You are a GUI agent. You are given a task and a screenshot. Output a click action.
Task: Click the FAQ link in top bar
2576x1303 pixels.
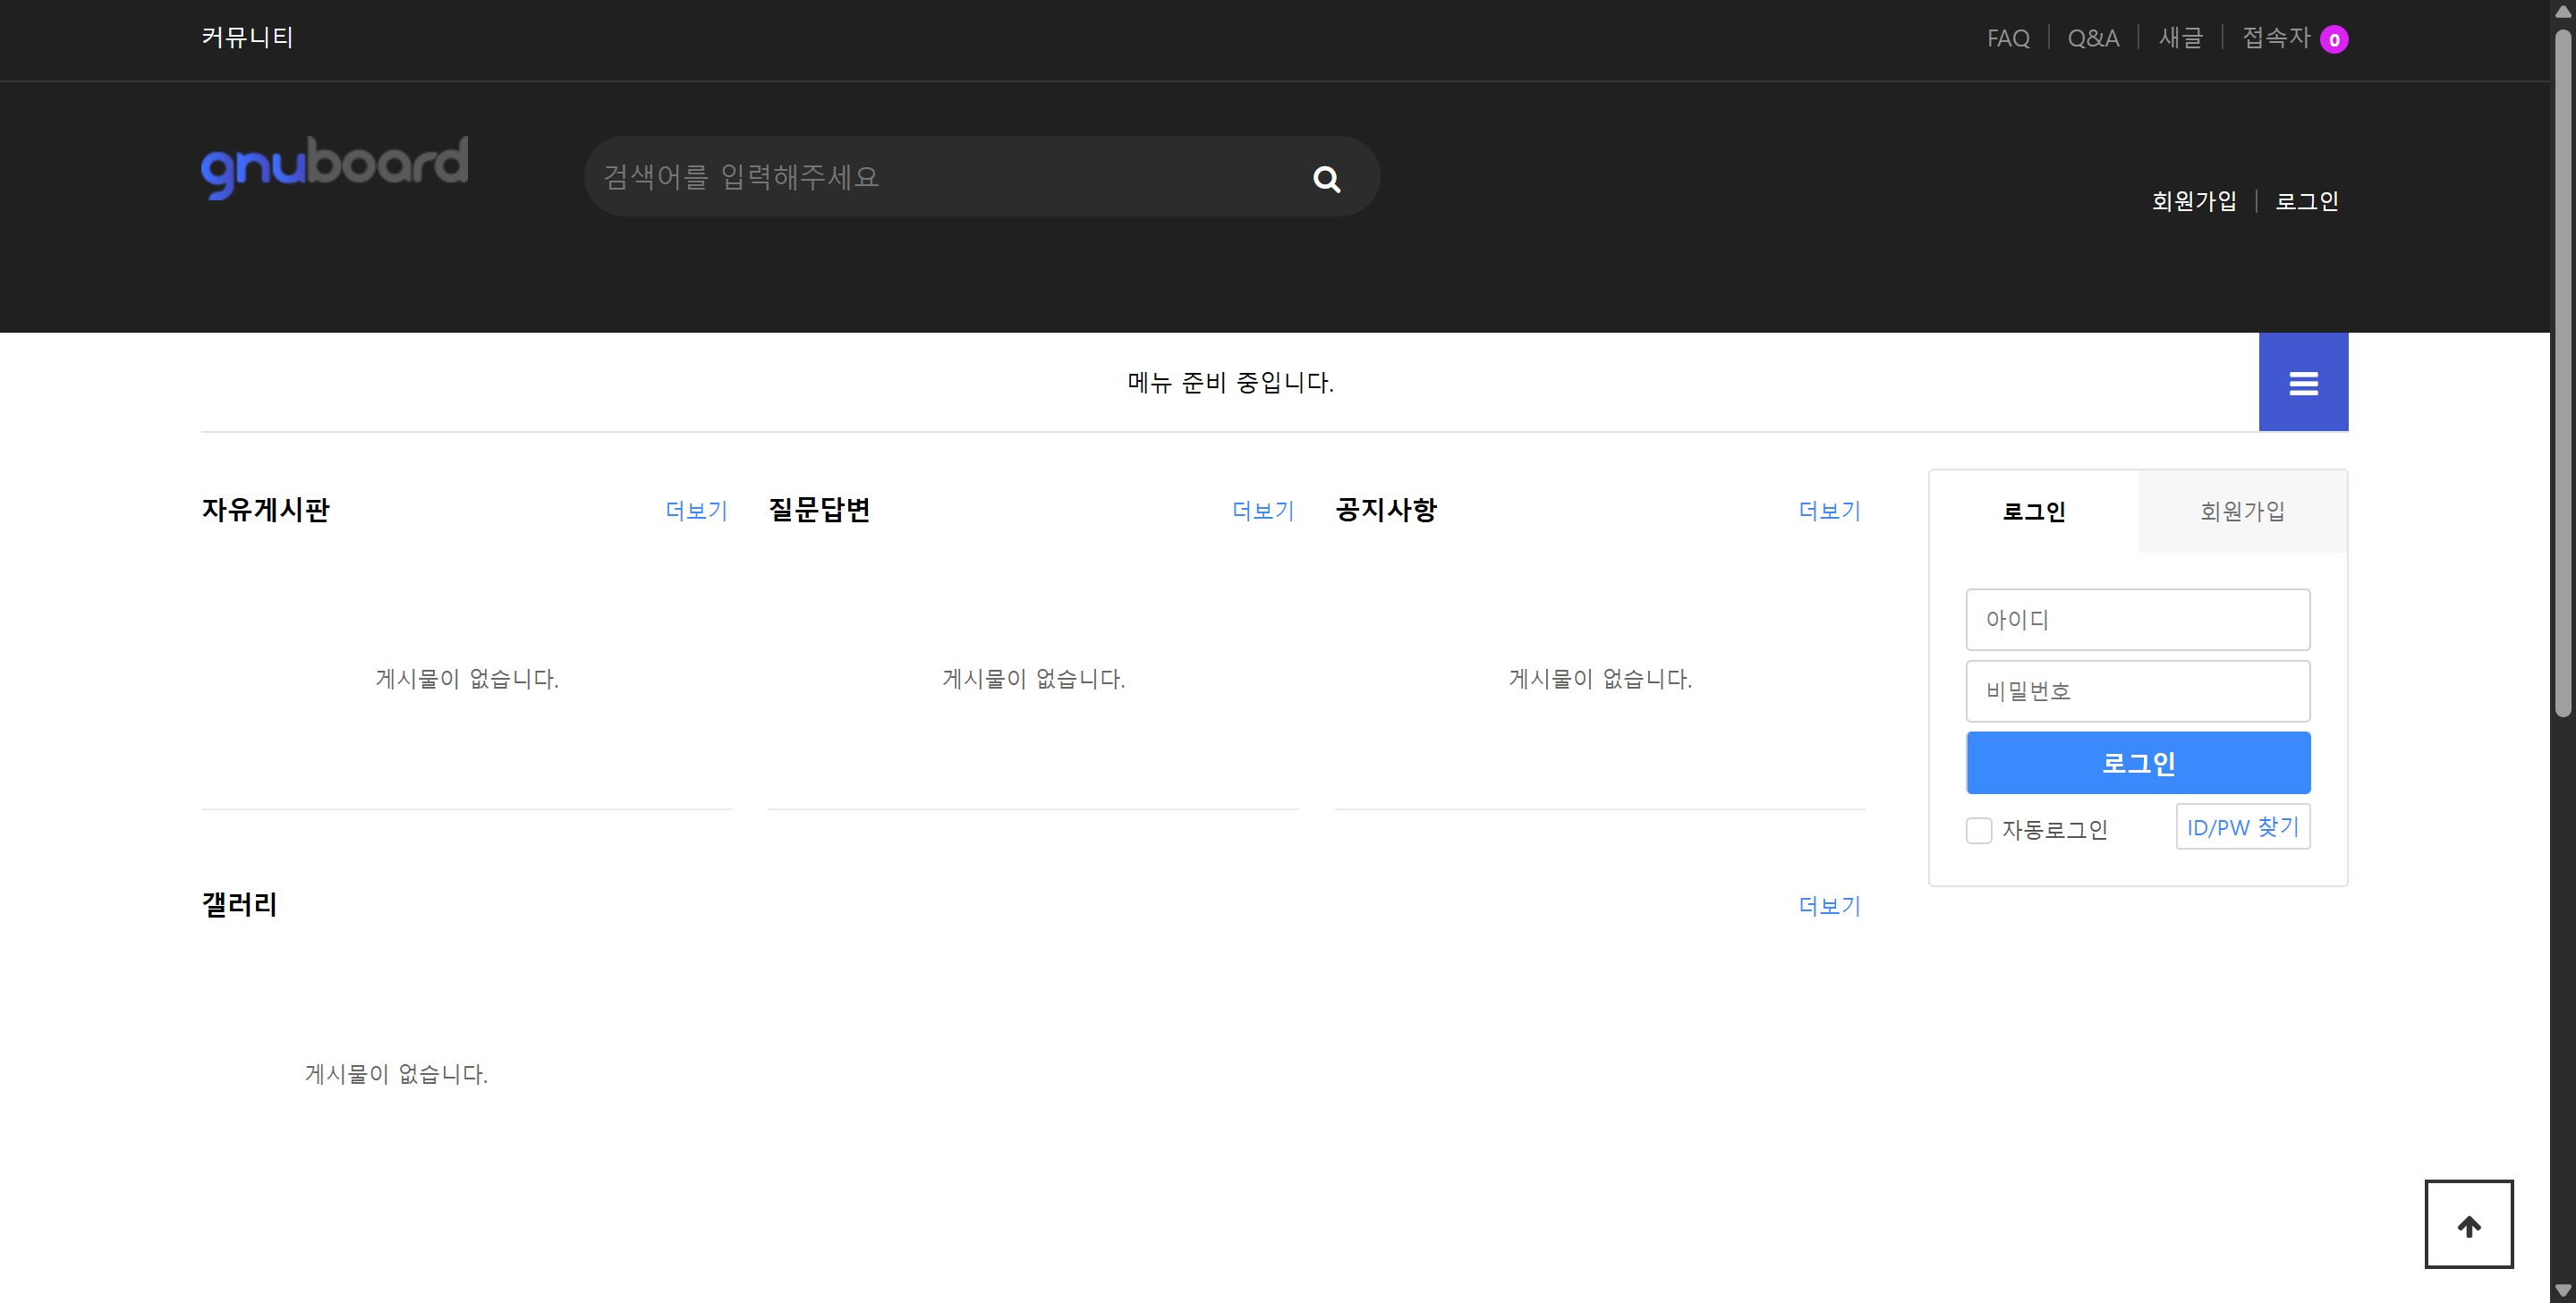coord(2008,39)
